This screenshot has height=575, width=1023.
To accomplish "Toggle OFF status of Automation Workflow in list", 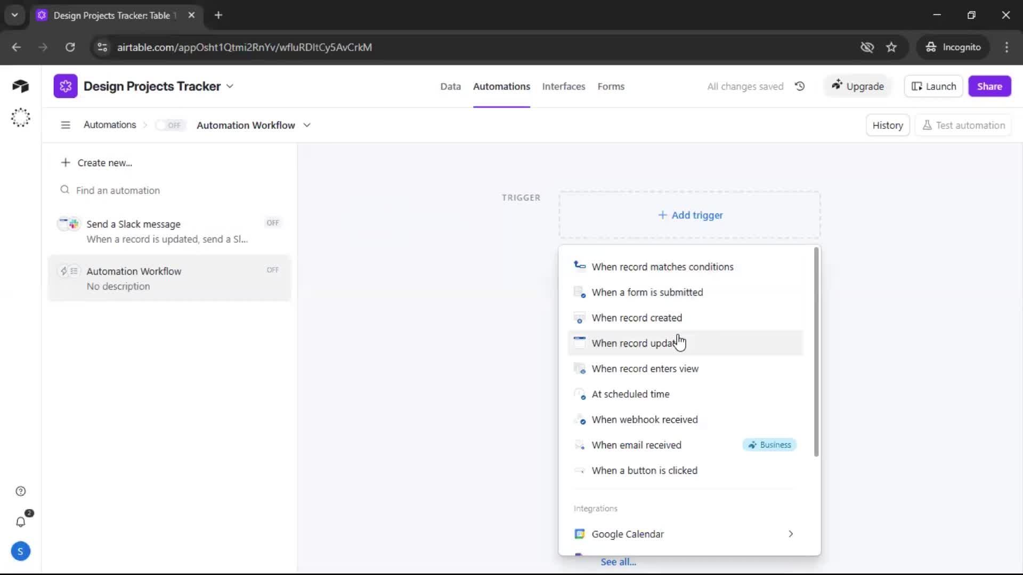I will click(273, 270).
